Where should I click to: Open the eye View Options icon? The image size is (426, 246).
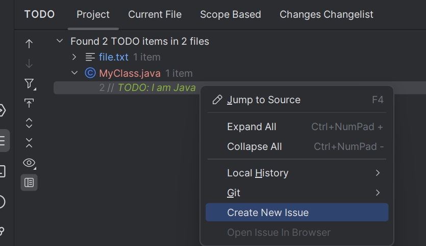pos(29,163)
